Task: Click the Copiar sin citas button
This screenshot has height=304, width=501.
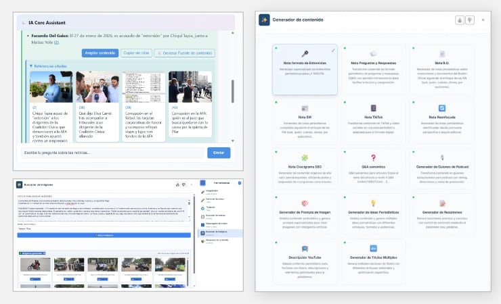Action: coord(136,53)
